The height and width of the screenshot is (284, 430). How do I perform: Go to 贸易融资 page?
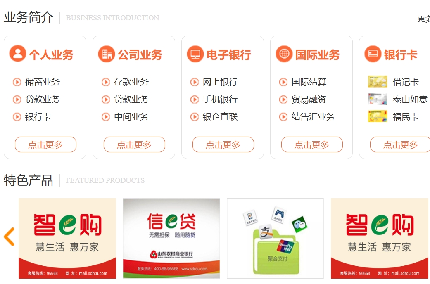coord(309,99)
